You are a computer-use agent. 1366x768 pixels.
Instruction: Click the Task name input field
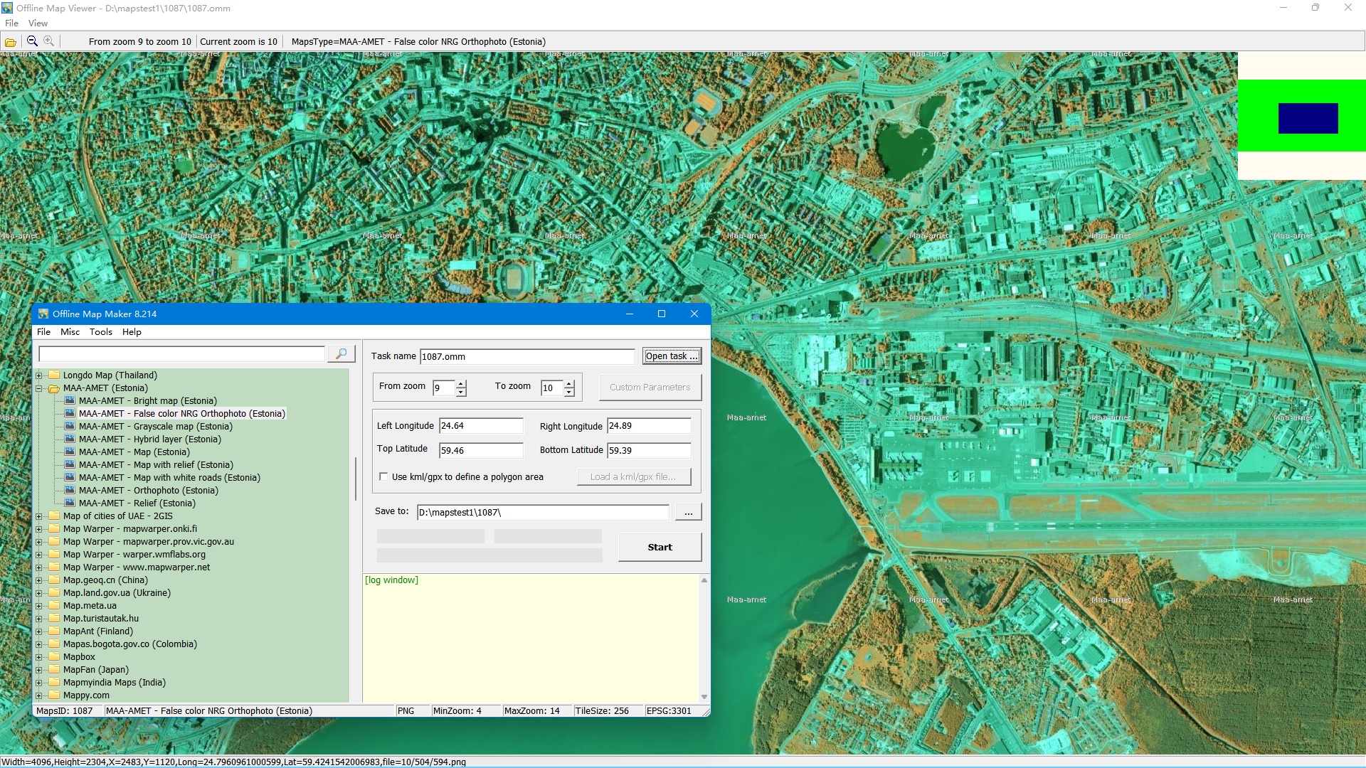pos(527,357)
